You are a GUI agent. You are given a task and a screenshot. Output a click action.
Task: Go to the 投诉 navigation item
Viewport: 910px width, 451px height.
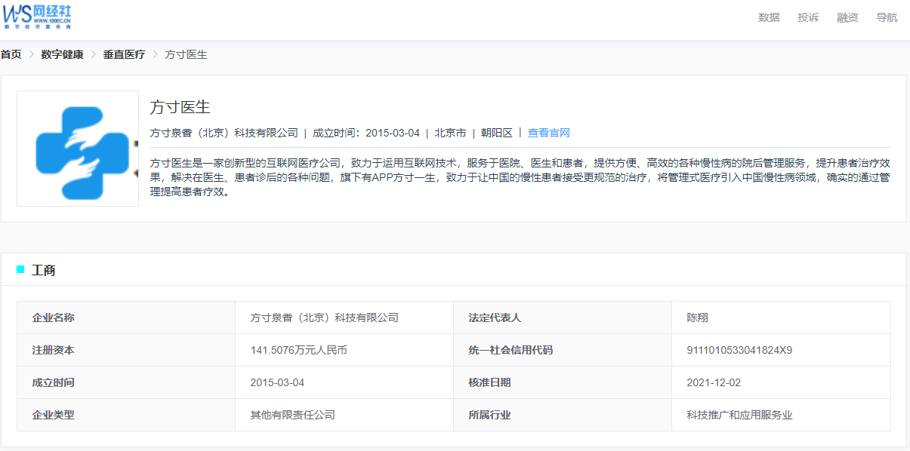point(808,17)
